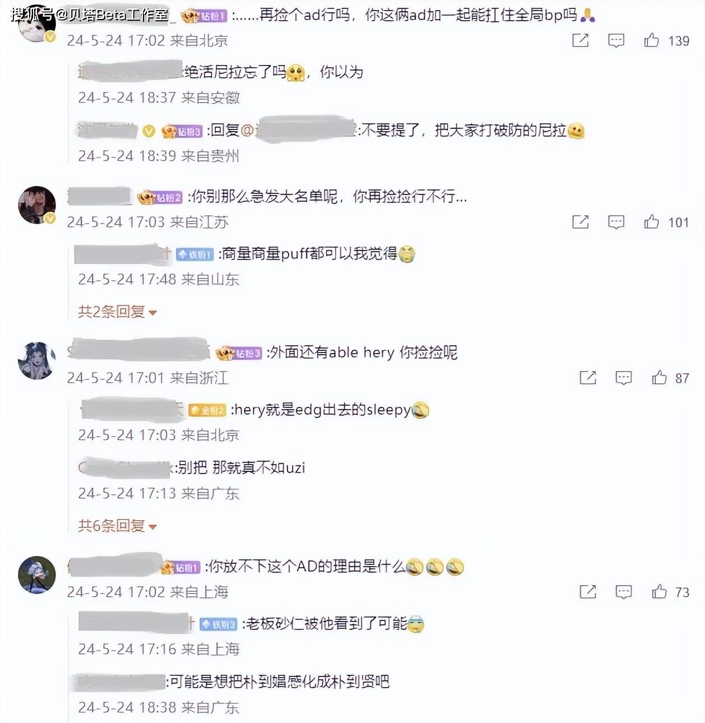Share the comment posted at 17:02 from 北京
The width and height of the screenshot is (705, 723).
coord(580,40)
